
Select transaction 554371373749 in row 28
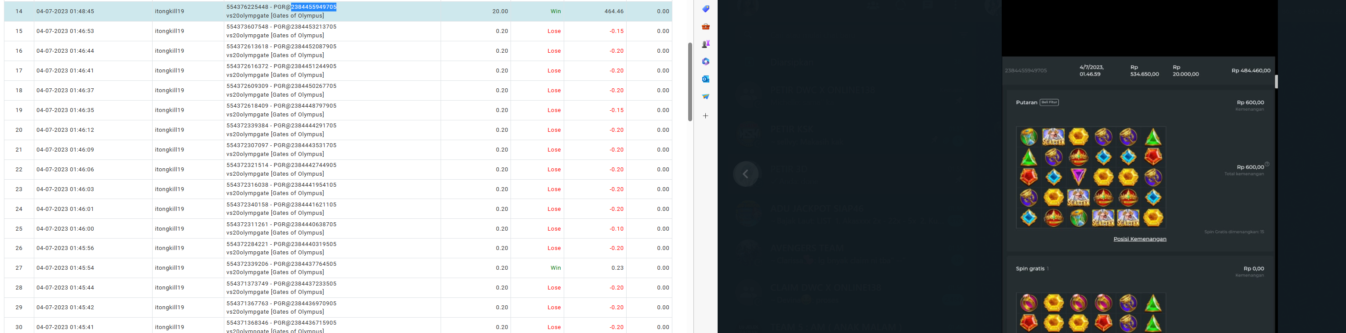coord(247,283)
